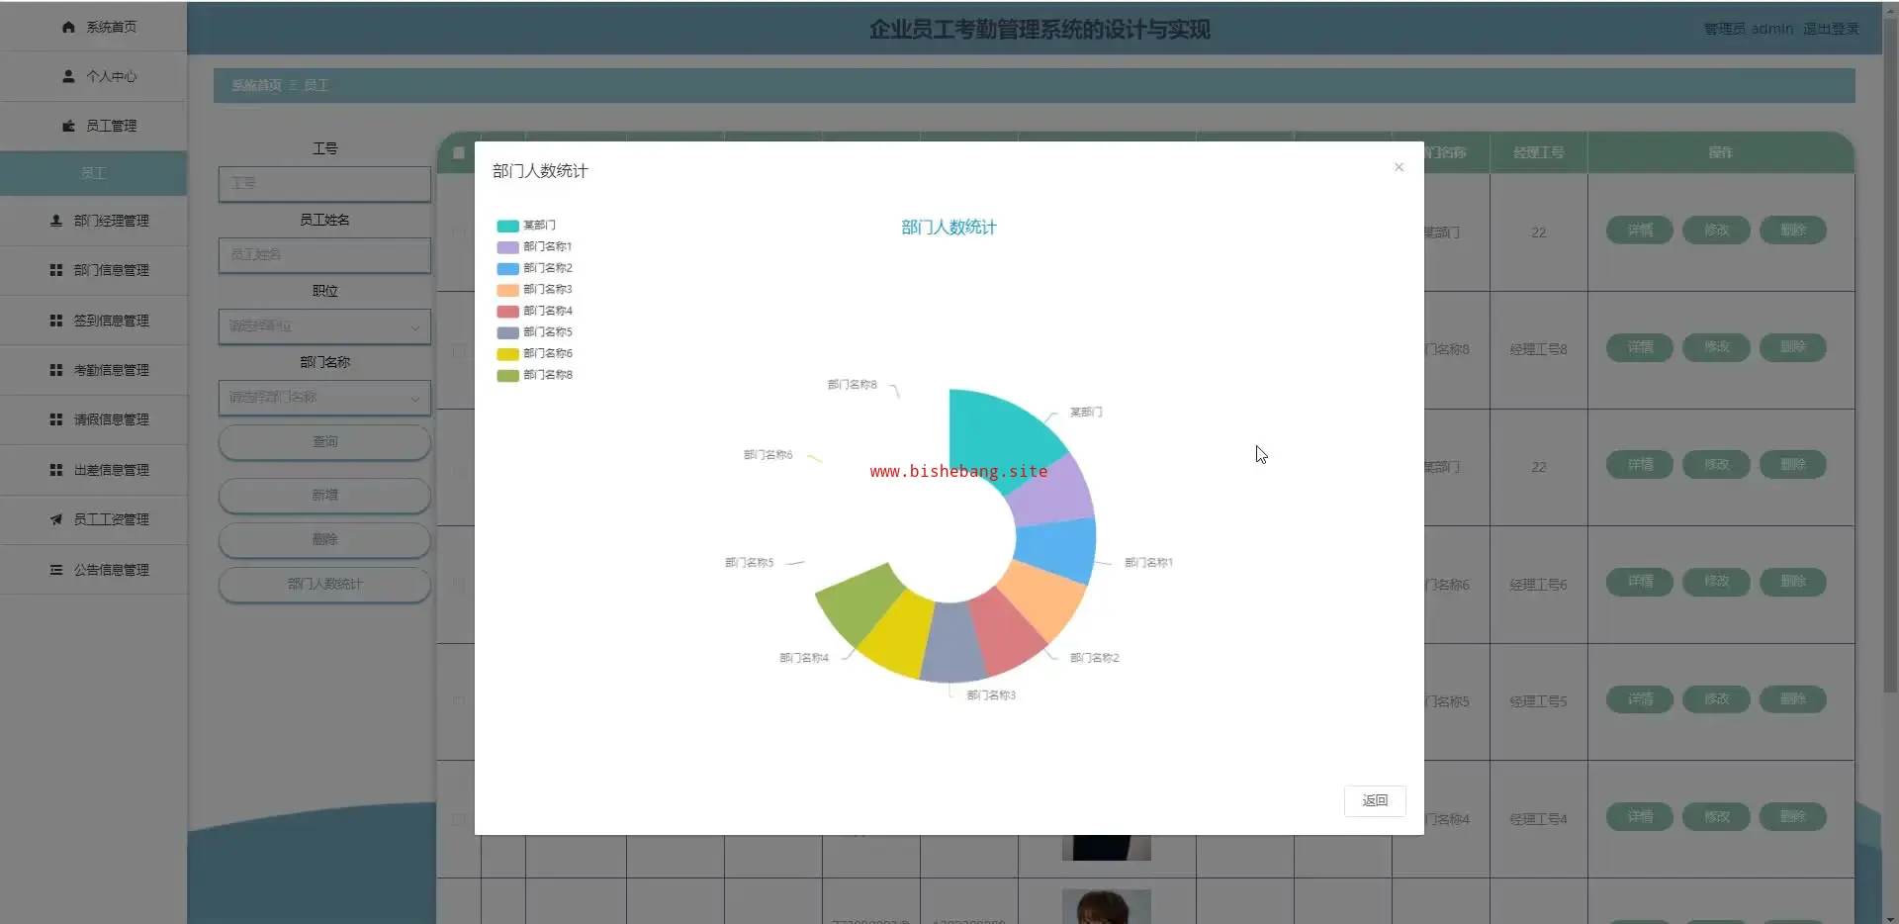This screenshot has width=1899, height=924.
Task: Click 删除 for the 经理工号6 row
Action: tap(1793, 582)
